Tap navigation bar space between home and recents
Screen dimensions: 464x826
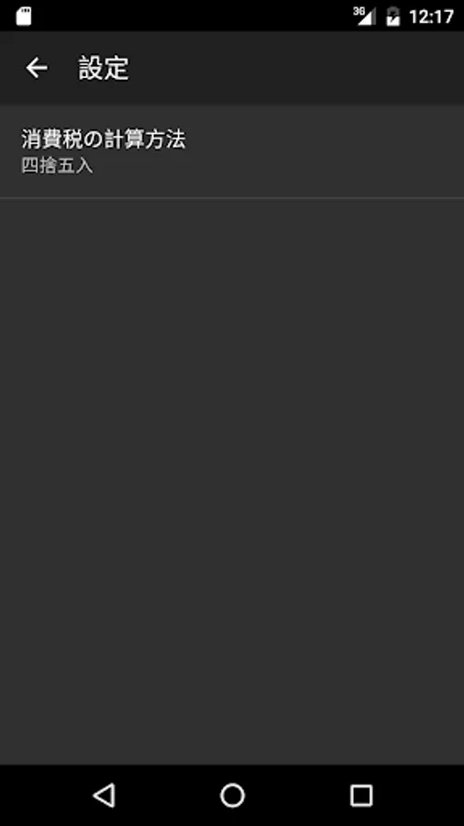point(297,795)
